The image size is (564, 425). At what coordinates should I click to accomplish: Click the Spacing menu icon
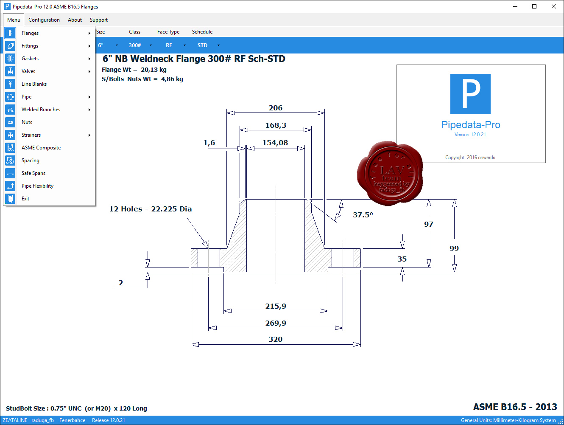click(10, 160)
